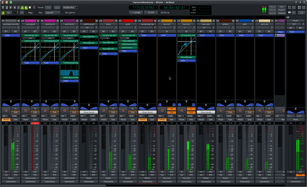The height and width of the screenshot is (187, 307).
Task: Reset the red peak indicator on vocal-ghost
Action: 35,123
